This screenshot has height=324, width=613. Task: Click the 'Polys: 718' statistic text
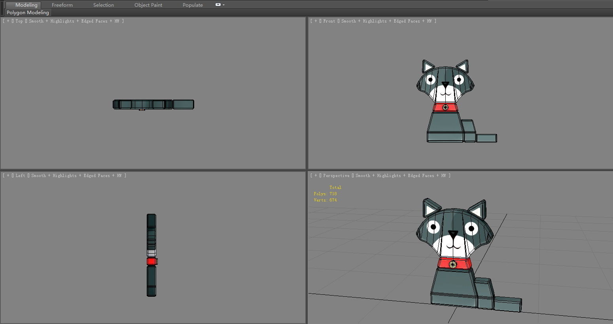[x=325, y=194]
